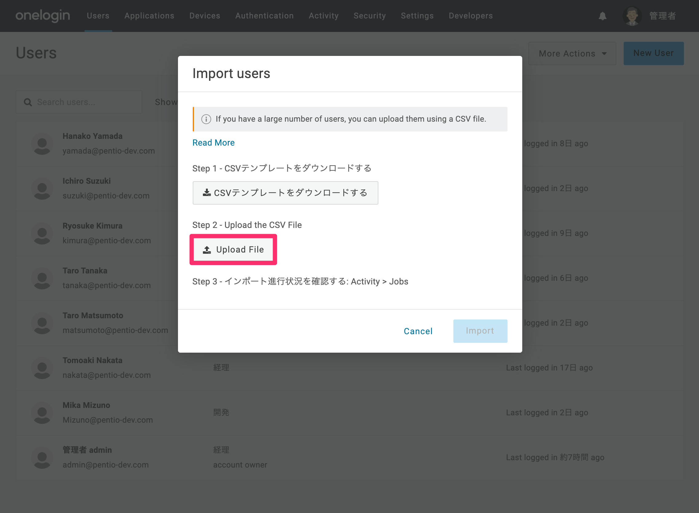Click 開発 department for Mika Mizuno
Screen dimensions: 699x513
(221, 412)
